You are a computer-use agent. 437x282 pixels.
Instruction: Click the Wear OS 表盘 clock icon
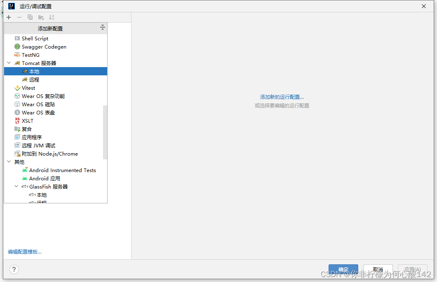[x=17, y=112]
